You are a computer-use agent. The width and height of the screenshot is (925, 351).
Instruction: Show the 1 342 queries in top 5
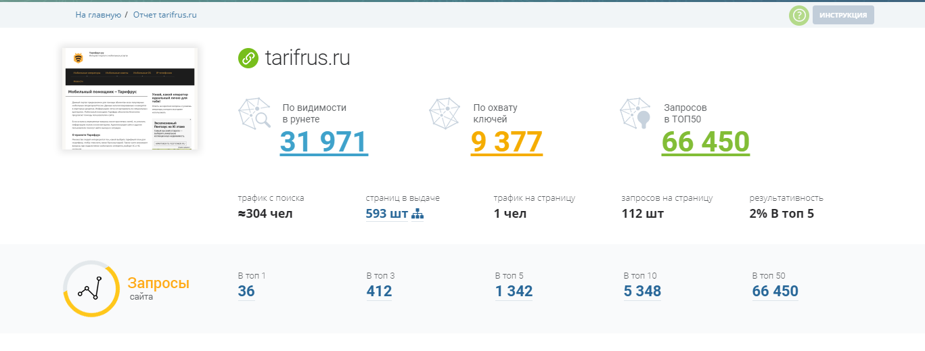[514, 291]
